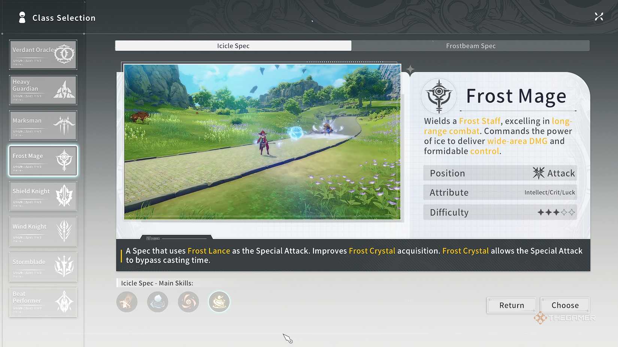Click the Frost Mage class card
The width and height of the screenshot is (618, 347).
(x=43, y=161)
